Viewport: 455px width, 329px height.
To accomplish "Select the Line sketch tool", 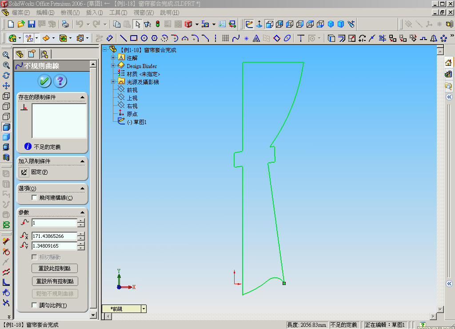I will [124, 38].
